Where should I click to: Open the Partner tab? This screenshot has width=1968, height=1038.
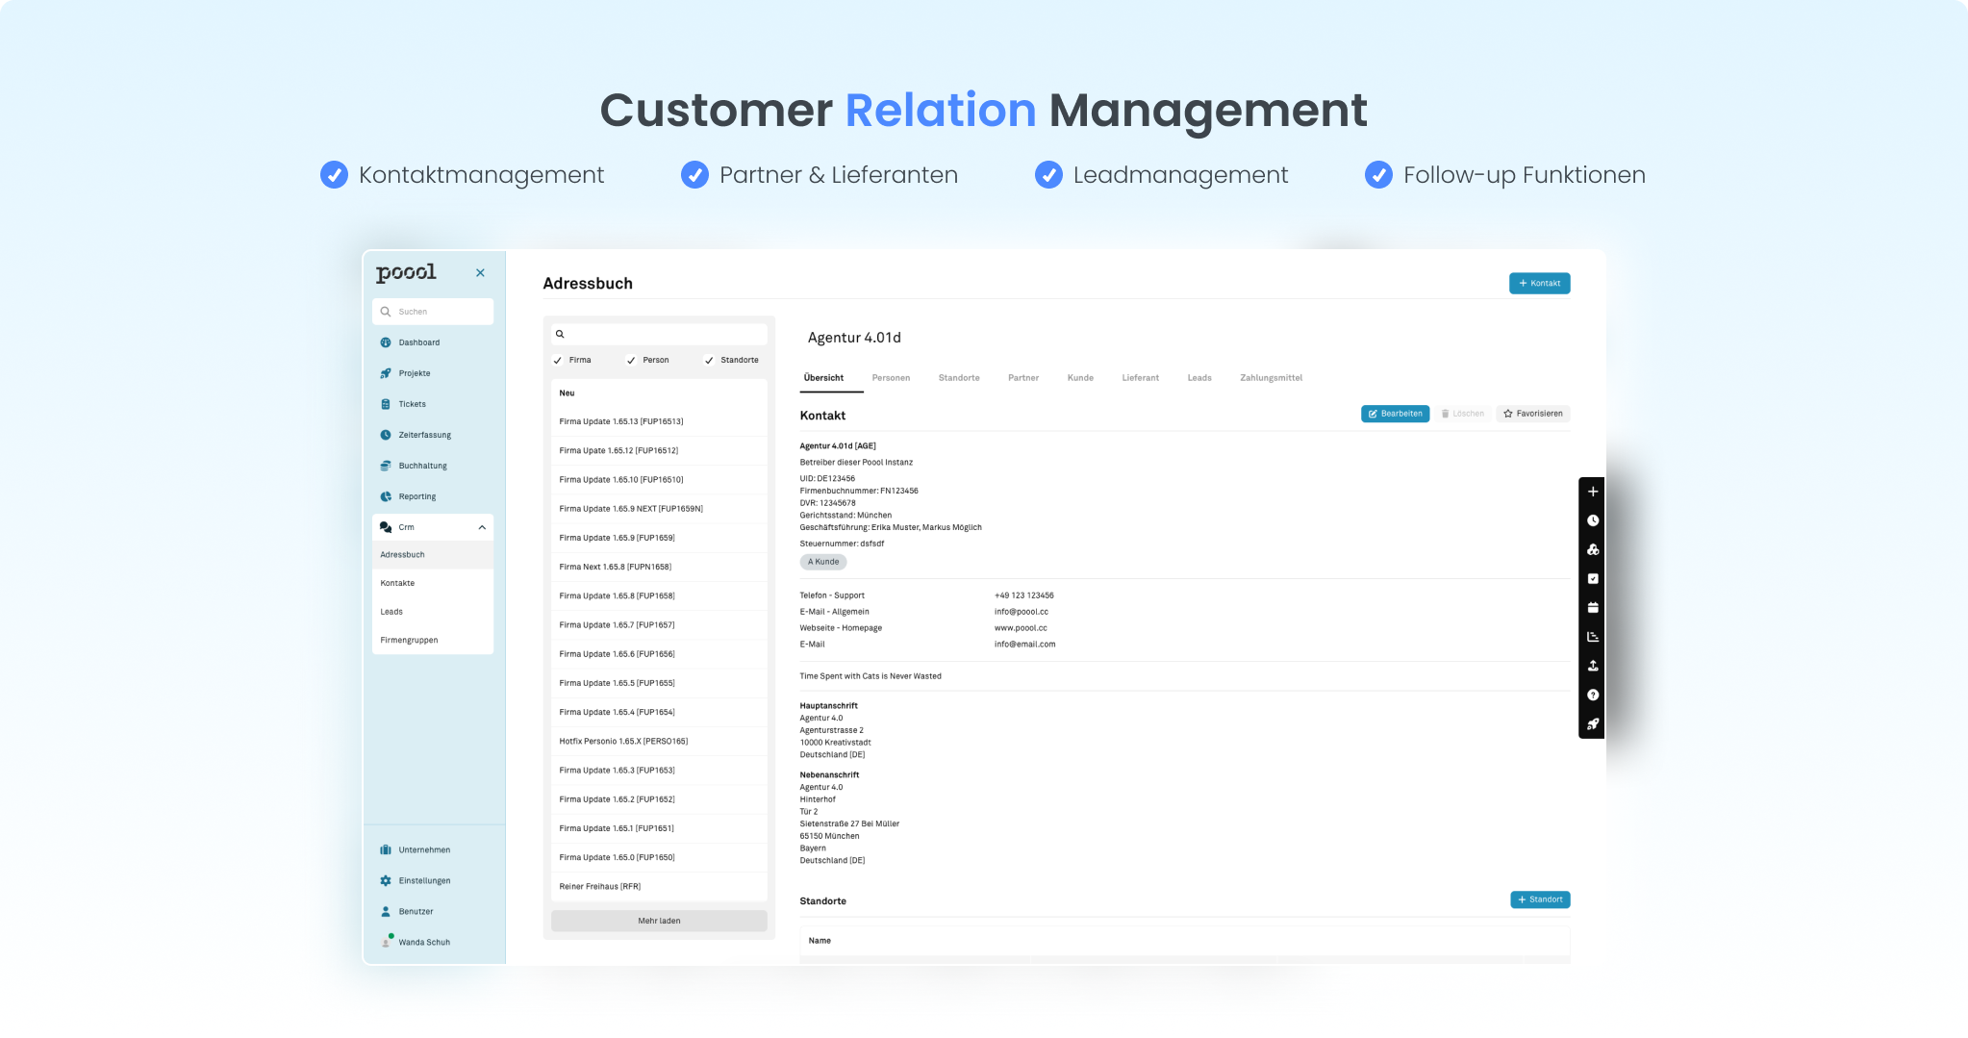point(1023,378)
